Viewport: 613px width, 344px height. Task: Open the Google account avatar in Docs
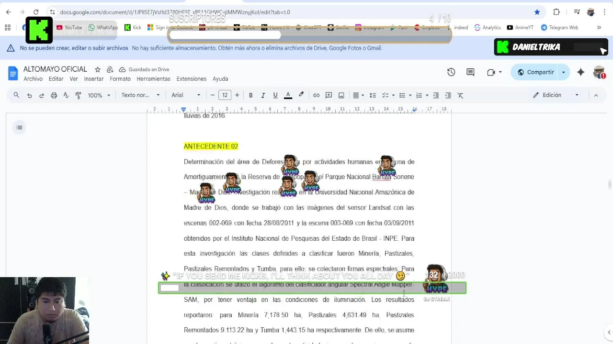click(x=599, y=72)
